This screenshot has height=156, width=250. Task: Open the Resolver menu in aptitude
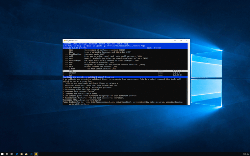coord(93,44)
